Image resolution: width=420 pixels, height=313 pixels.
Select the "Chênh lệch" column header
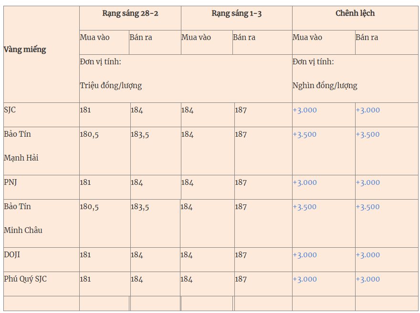[355, 13]
